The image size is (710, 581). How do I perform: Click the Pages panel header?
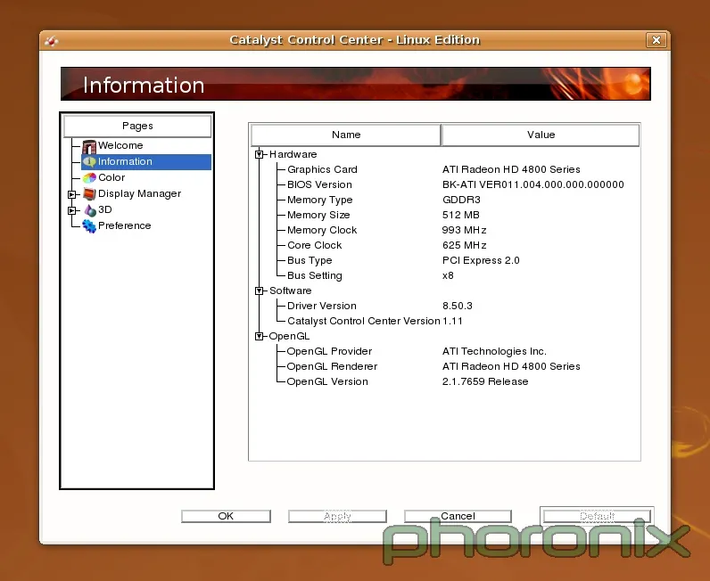tap(137, 126)
